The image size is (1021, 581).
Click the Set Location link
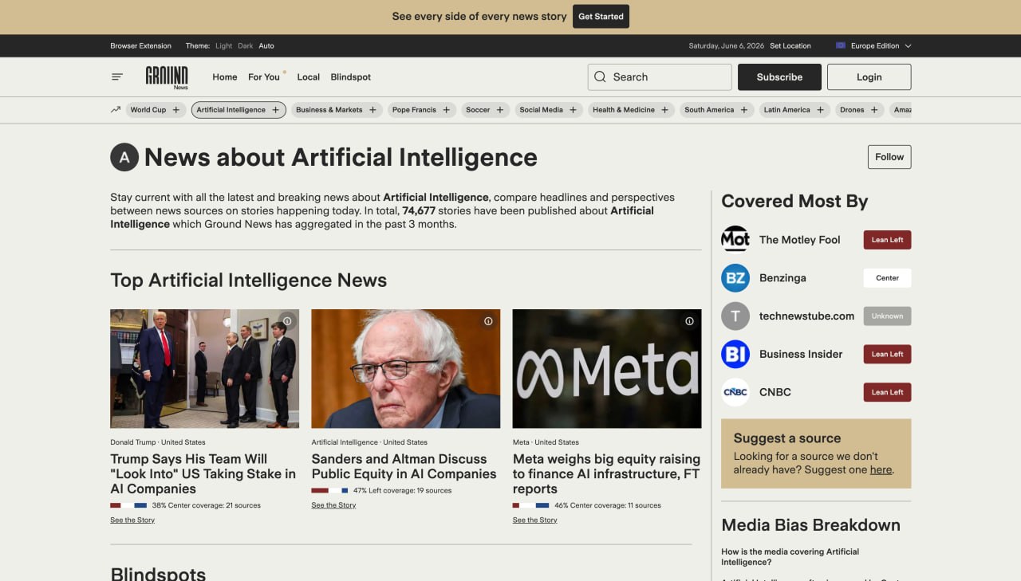pyautogui.click(x=790, y=45)
